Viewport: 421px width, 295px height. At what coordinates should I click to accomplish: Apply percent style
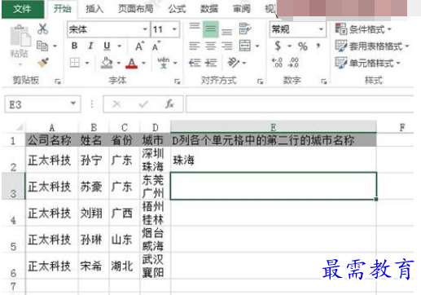coord(303,46)
